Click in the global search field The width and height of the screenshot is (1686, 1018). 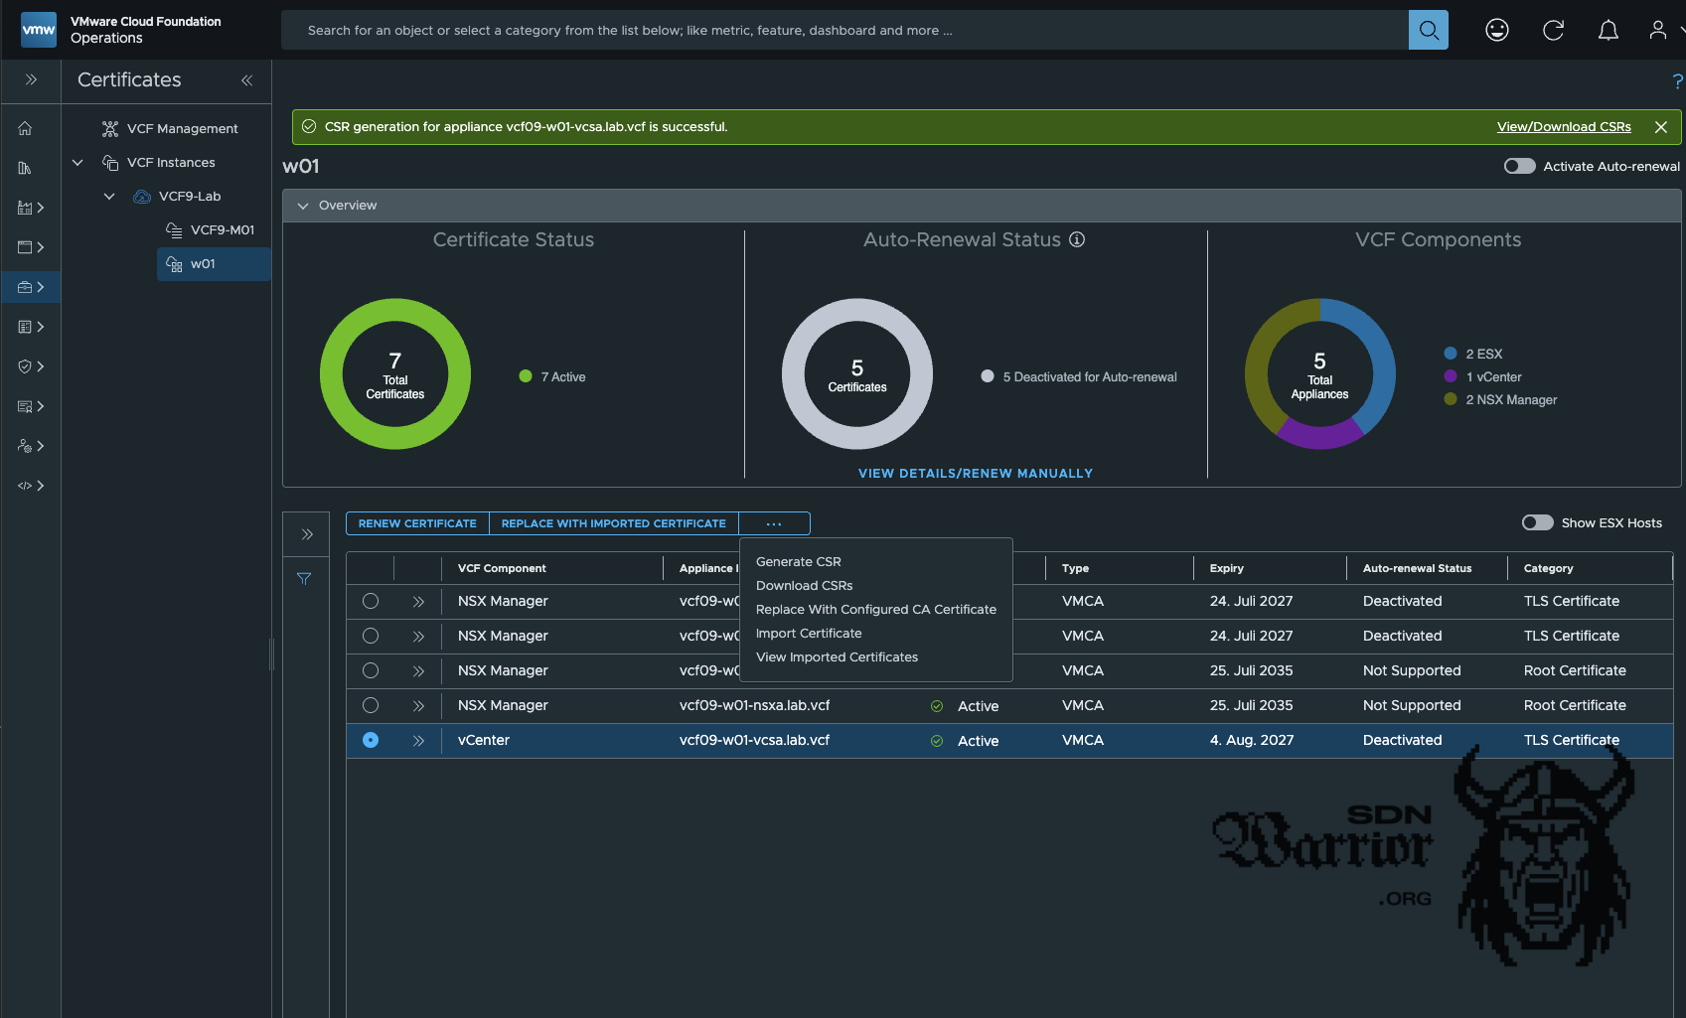844,31
